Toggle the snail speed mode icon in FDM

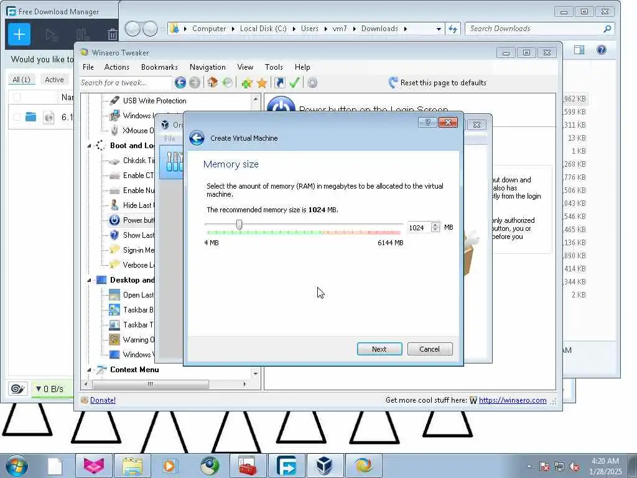17,389
